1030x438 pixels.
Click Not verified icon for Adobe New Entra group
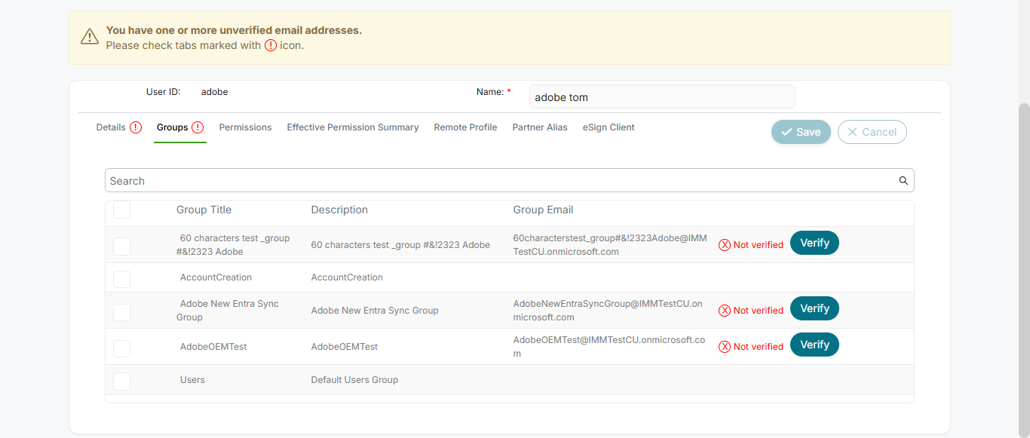click(725, 311)
